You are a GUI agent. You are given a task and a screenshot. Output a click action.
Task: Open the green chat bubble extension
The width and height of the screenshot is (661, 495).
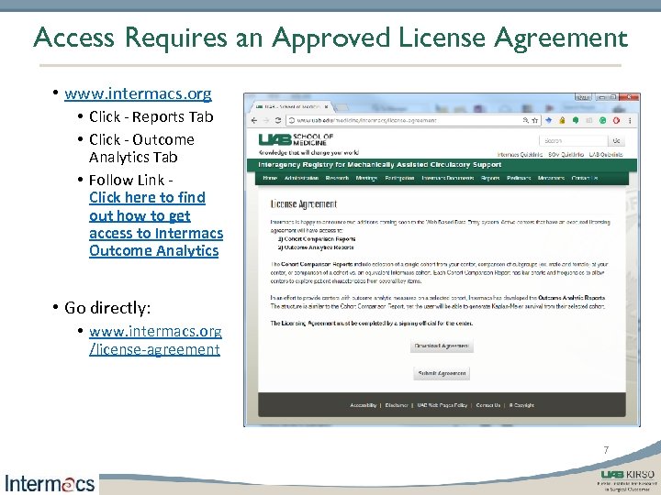coord(576,120)
